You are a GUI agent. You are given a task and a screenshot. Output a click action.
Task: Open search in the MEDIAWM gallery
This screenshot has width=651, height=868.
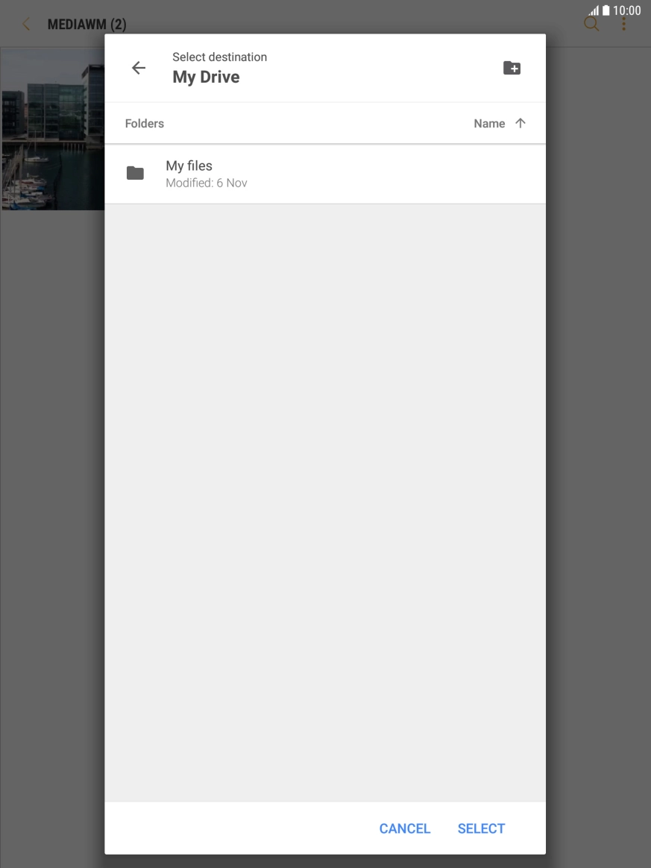[x=591, y=23]
